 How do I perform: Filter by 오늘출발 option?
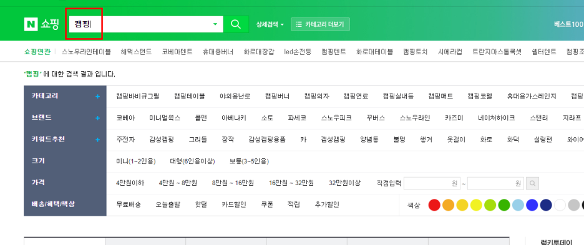click(168, 204)
